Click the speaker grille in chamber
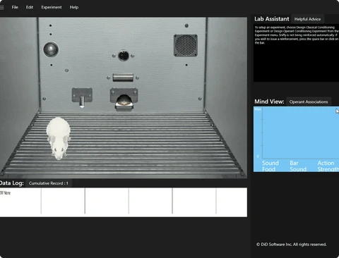Image resolution: width=339 pixels, height=258 pixels. coord(186,46)
